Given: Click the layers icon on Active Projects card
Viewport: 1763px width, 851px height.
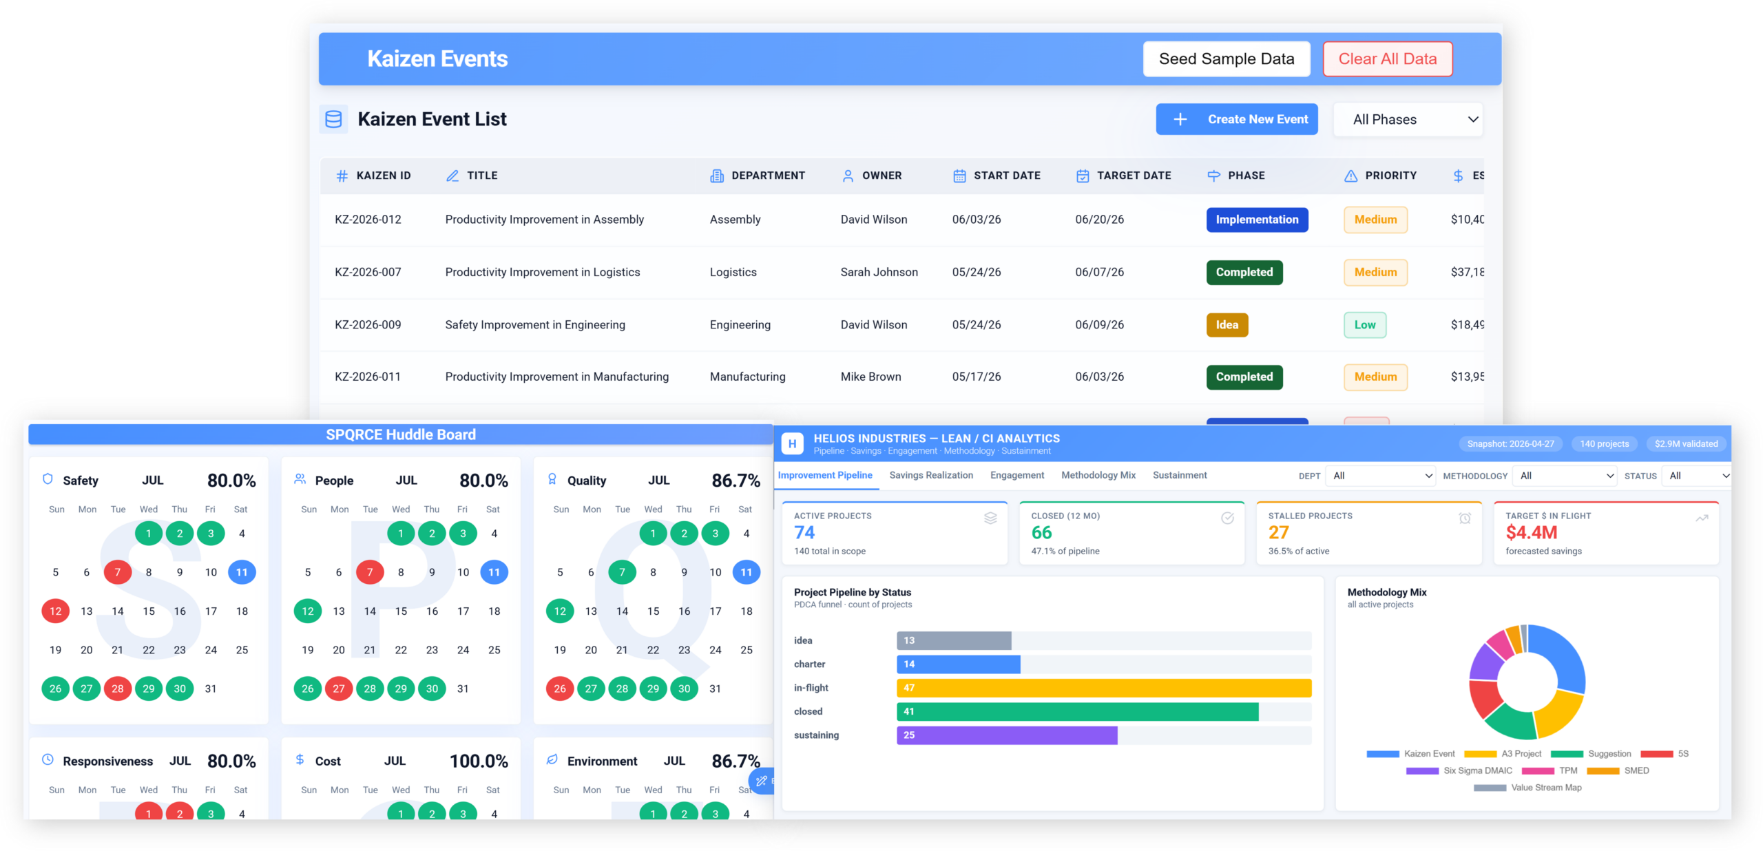Looking at the screenshot, I should 990,518.
